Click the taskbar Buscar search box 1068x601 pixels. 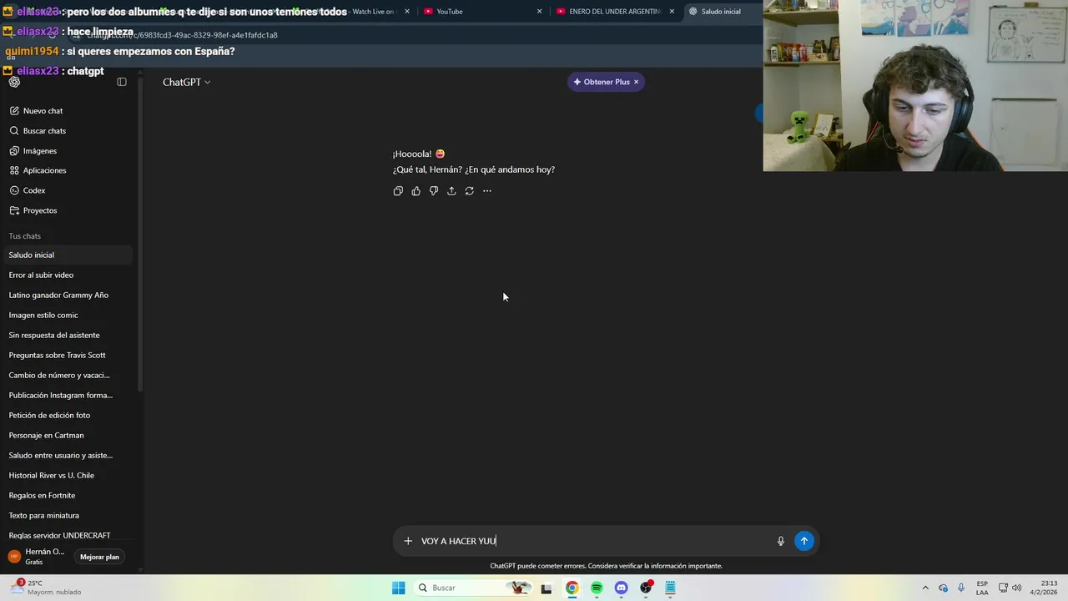coord(473,588)
